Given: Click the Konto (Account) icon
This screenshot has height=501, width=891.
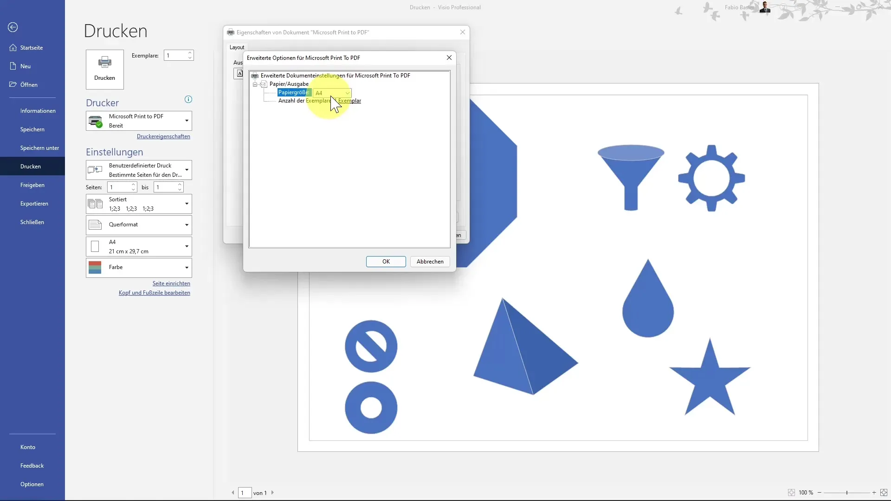Looking at the screenshot, I should tap(27, 447).
